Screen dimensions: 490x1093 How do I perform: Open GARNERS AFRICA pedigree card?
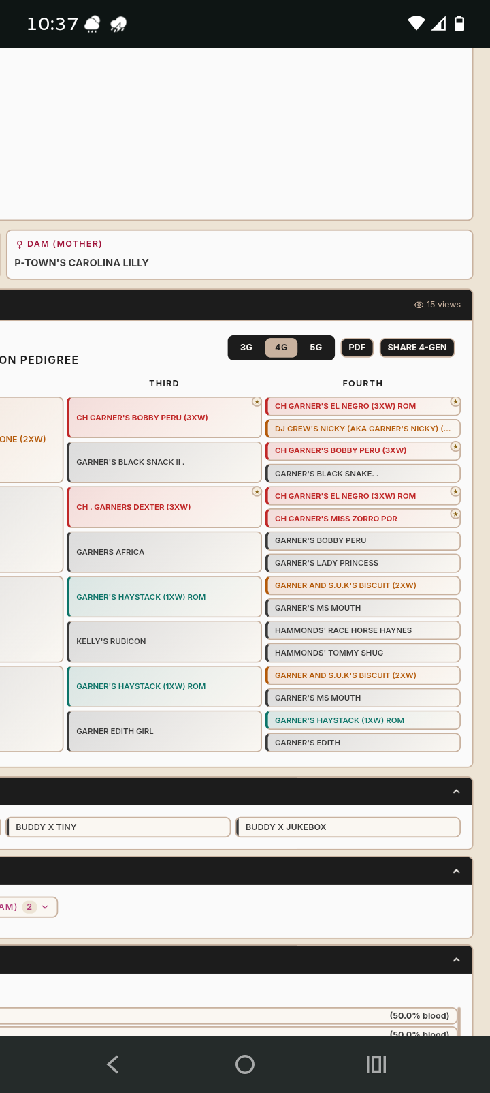[x=164, y=552]
